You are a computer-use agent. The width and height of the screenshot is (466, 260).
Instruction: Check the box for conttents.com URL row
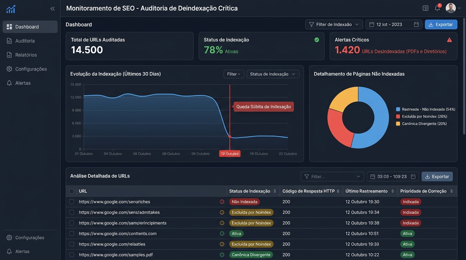(71, 234)
